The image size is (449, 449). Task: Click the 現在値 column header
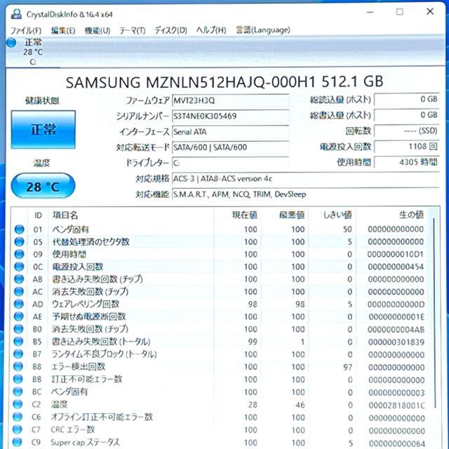pos(245,215)
